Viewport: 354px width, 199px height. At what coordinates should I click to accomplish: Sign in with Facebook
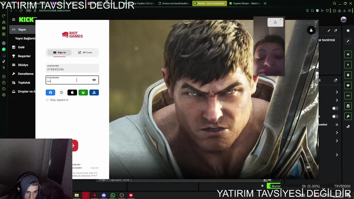pyautogui.click(x=50, y=93)
